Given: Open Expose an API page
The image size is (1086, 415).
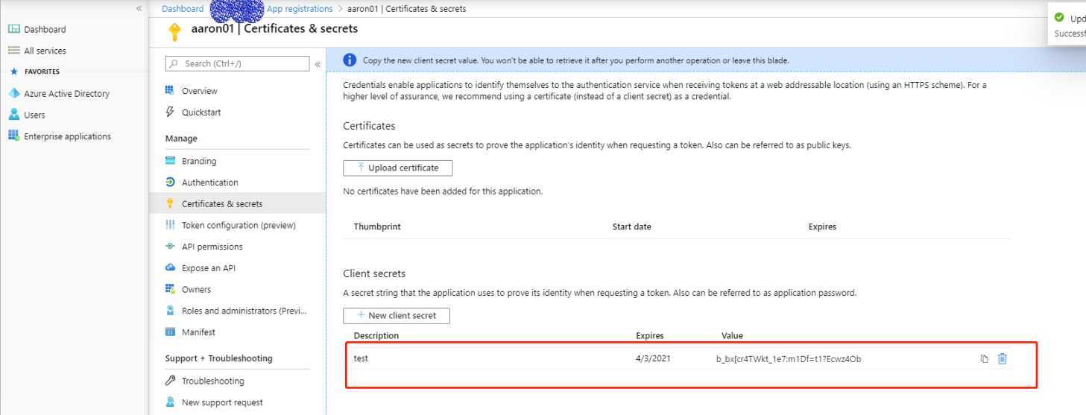Looking at the screenshot, I should tap(209, 268).
